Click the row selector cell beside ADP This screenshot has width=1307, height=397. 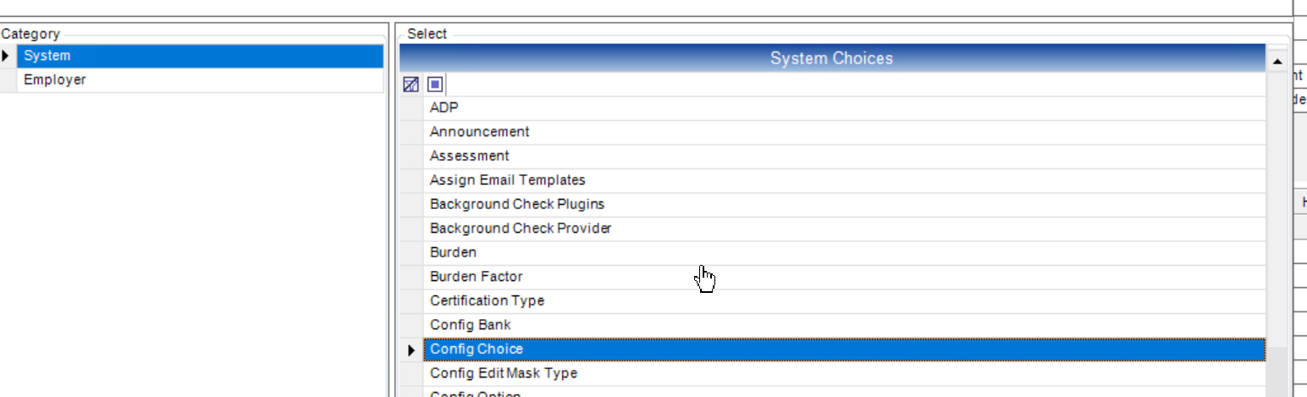click(411, 108)
